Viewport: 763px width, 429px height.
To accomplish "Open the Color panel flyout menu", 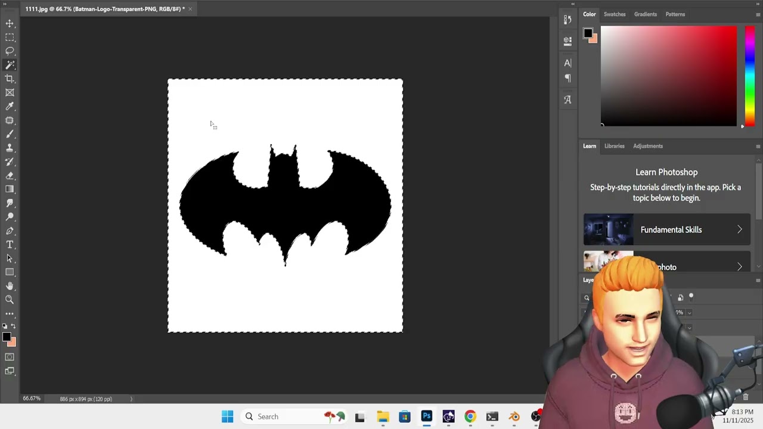I will [758, 14].
